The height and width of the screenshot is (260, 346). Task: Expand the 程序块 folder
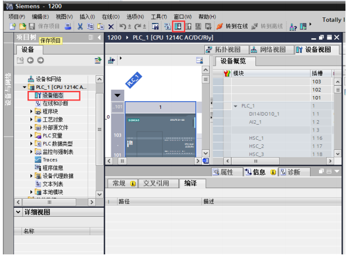[31, 112]
